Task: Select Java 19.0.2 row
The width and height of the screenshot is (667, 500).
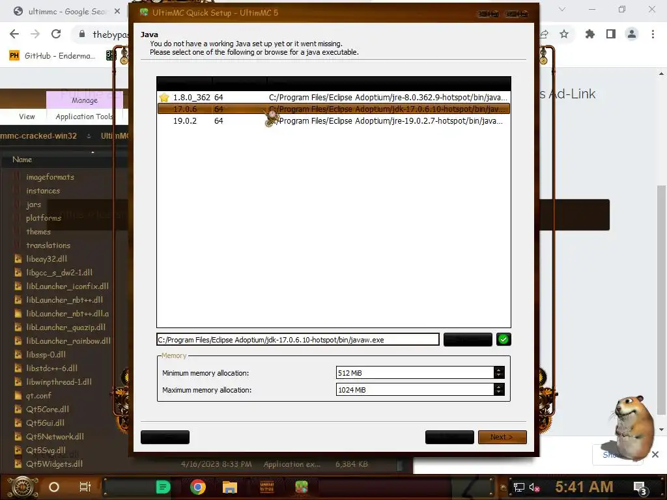Action: 334,121
